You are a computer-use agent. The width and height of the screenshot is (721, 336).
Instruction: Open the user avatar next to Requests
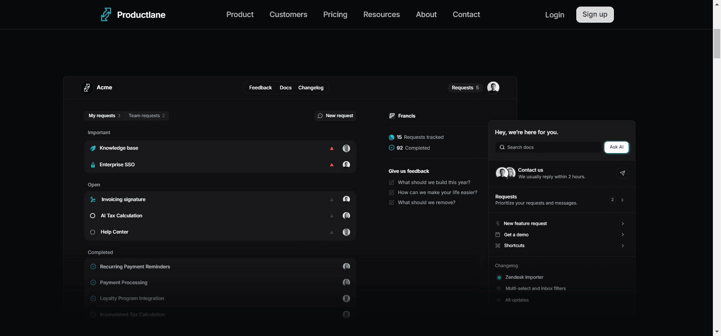click(x=493, y=87)
